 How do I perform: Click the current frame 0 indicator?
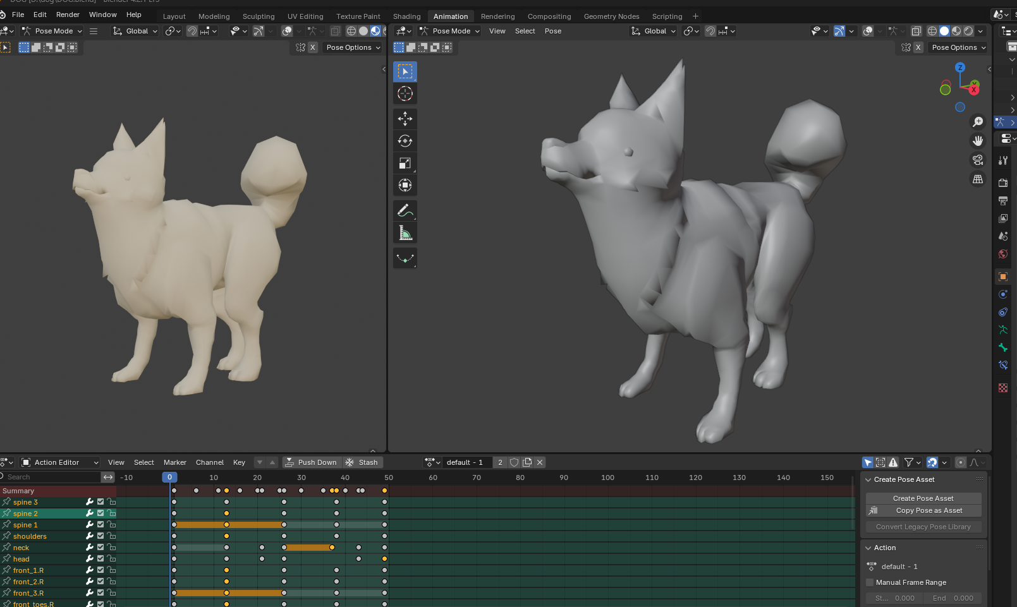click(x=169, y=478)
